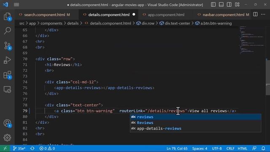Open the Remote Explorer view
The height and width of the screenshot is (152, 270).
tap(7, 90)
